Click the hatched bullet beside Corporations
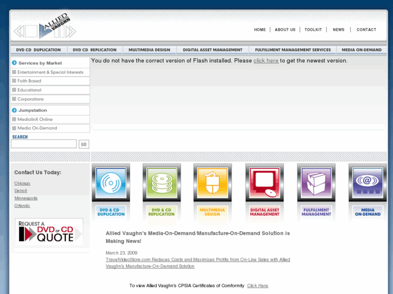393x294 pixels. 14,99
